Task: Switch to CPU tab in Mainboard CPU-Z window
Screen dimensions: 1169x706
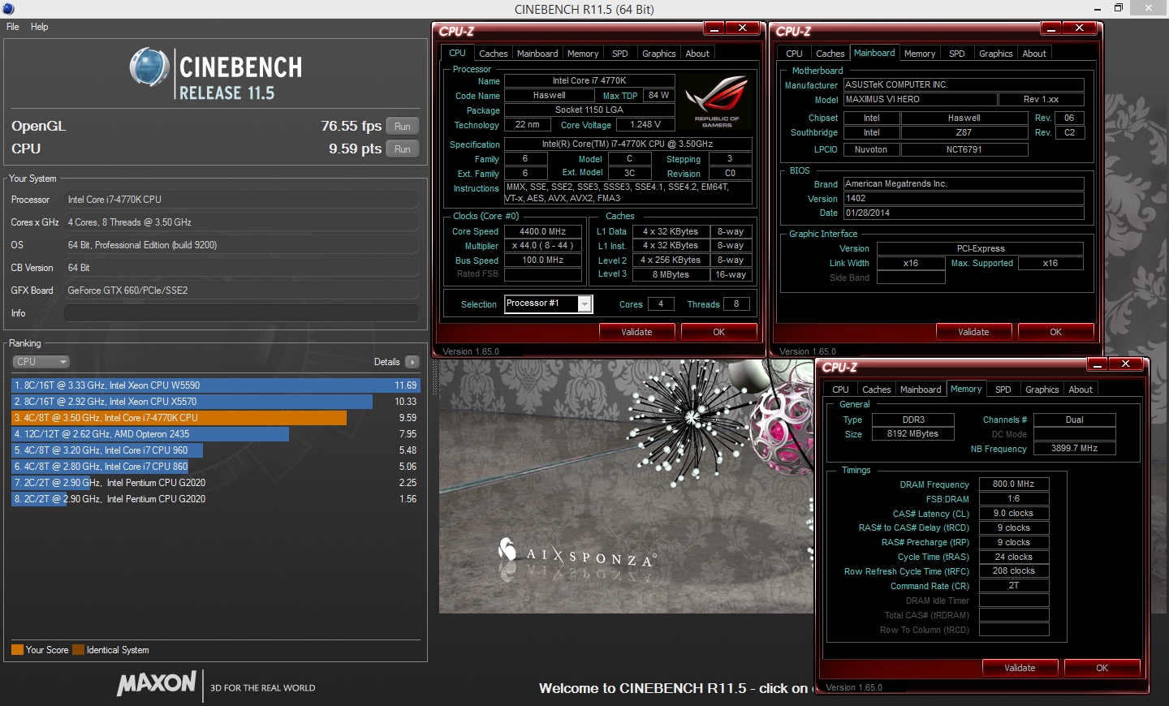Action: coord(794,54)
